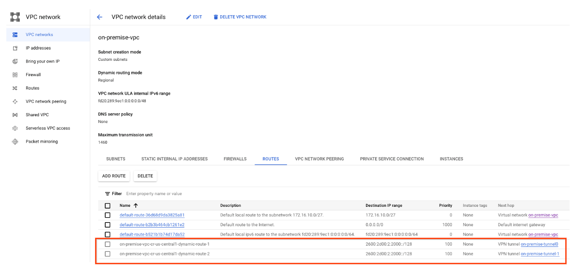Toggle the select-all checkbox in table header
Screen dimensions: 575x269
(107, 205)
